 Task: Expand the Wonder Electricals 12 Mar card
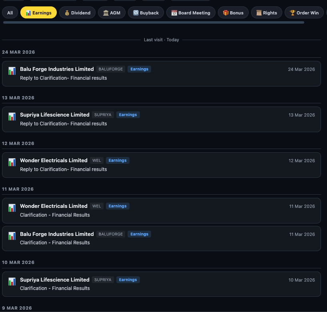[162, 165]
